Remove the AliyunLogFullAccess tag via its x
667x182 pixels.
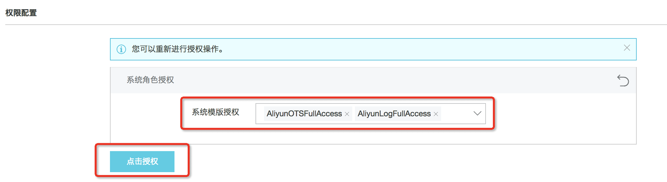[x=436, y=114]
